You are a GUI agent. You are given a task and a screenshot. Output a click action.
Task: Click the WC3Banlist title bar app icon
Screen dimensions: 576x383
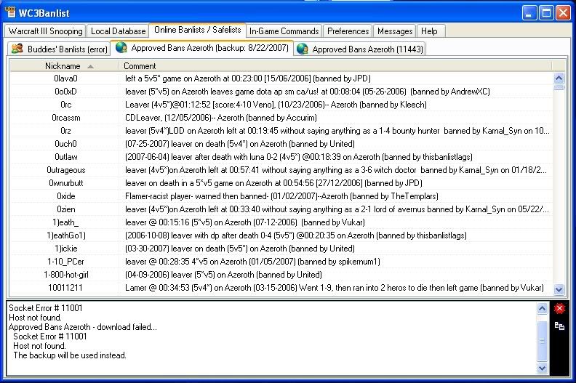pyautogui.click(x=10, y=12)
